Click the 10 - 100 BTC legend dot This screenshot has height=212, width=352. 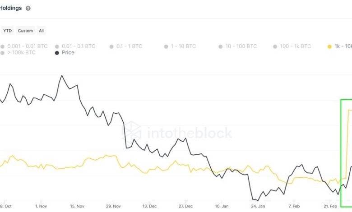click(x=221, y=46)
